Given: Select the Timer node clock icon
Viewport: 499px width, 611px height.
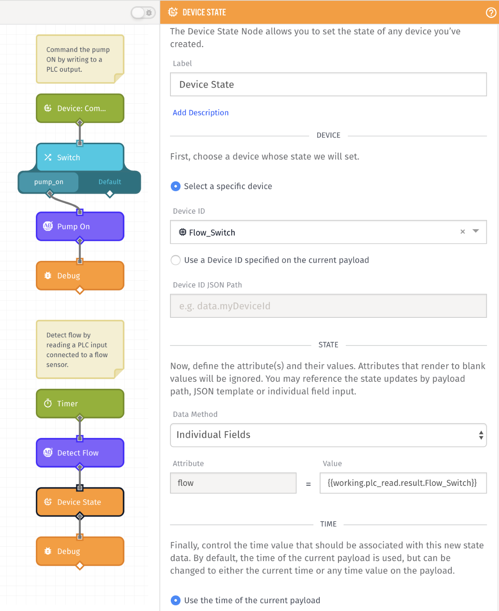Looking at the screenshot, I should tap(48, 403).
